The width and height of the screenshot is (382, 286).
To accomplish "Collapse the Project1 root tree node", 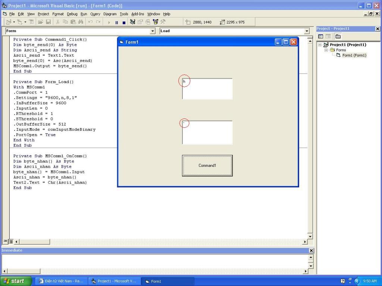I will click(x=320, y=45).
